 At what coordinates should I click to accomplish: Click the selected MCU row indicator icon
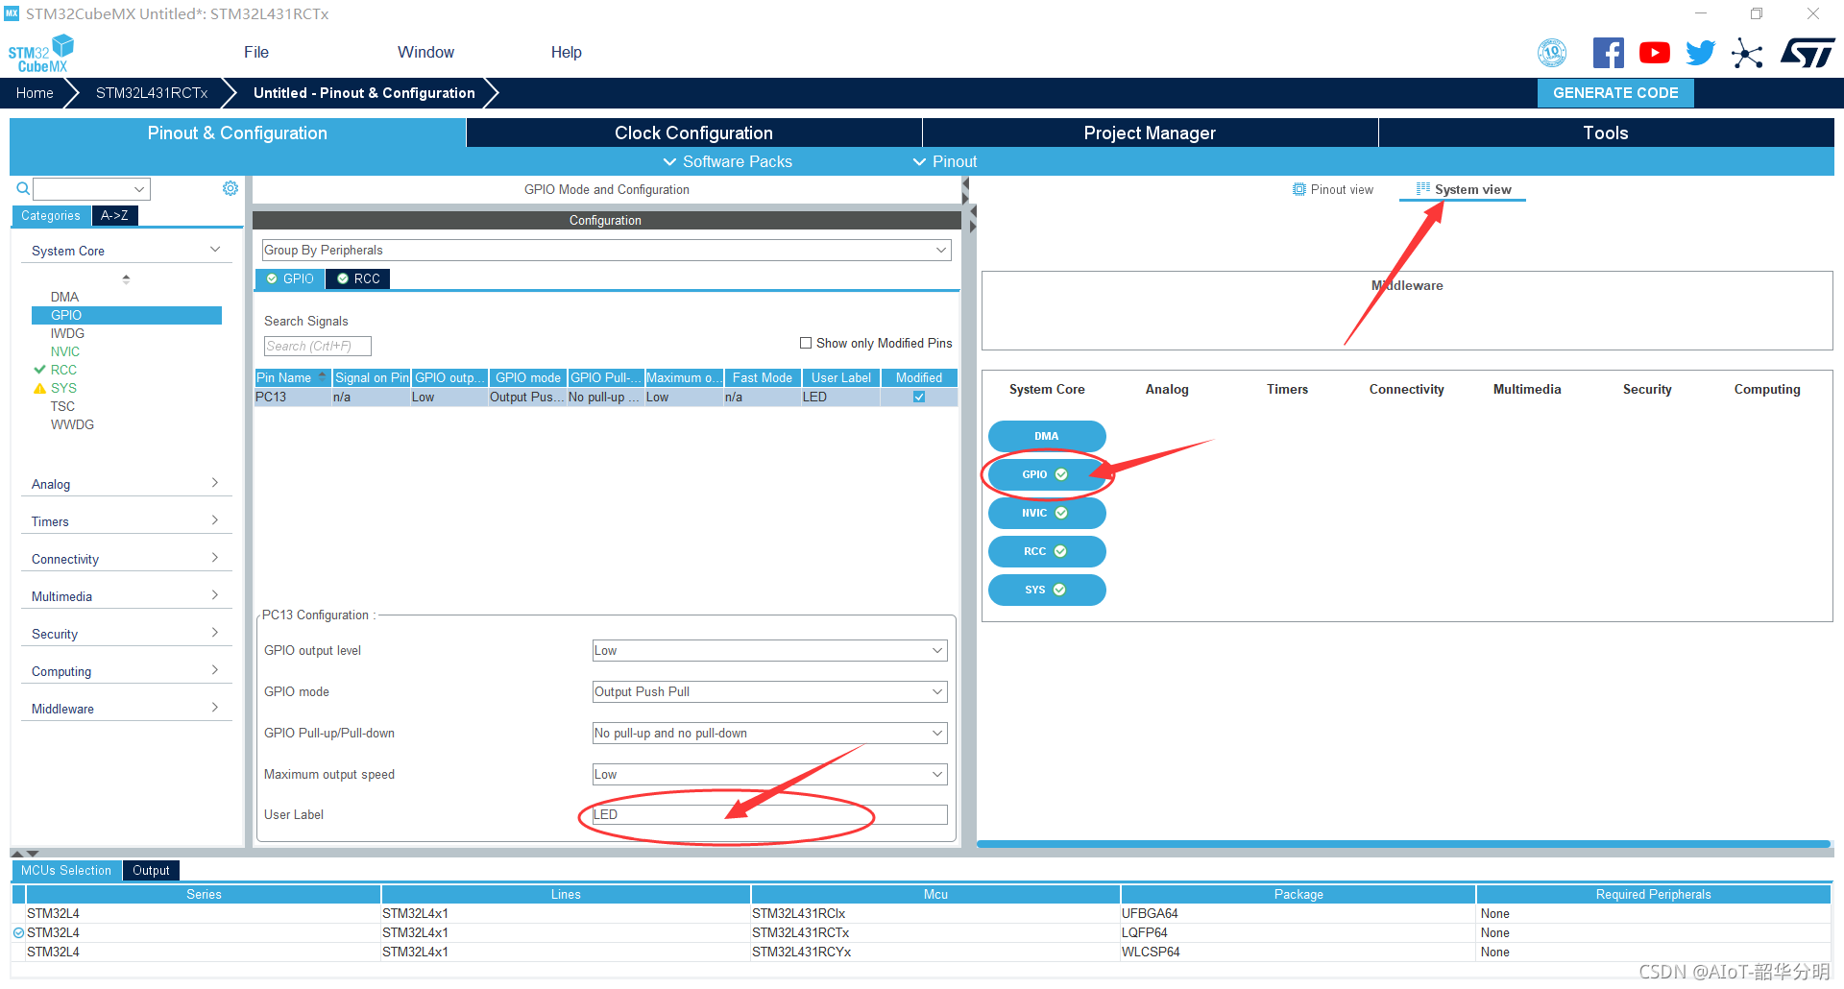coord(18,932)
